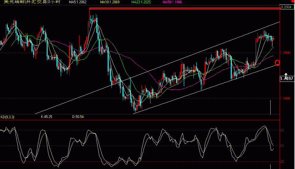Click the MA5:1.2062 indicator label

tap(78, 2)
